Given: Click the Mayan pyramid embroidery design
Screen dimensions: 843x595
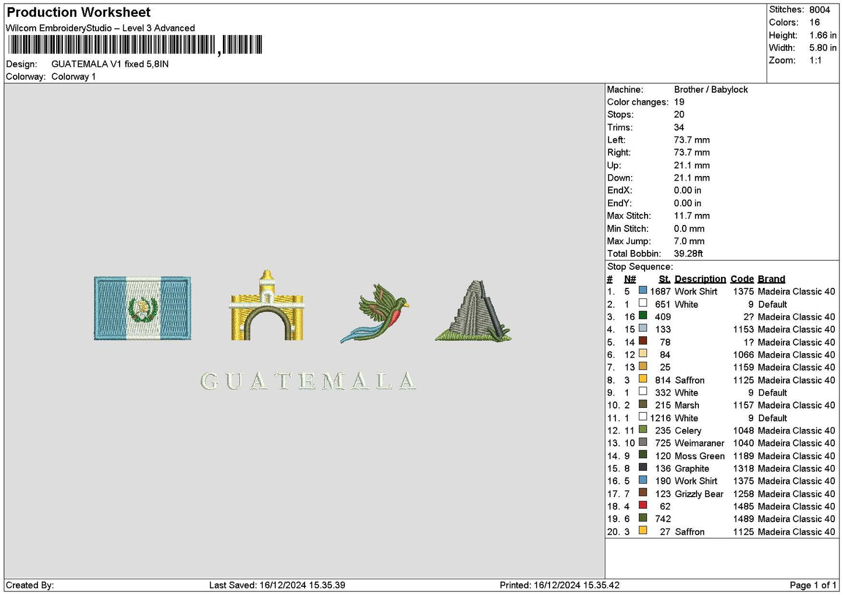Looking at the screenshot, I should 473,311.
